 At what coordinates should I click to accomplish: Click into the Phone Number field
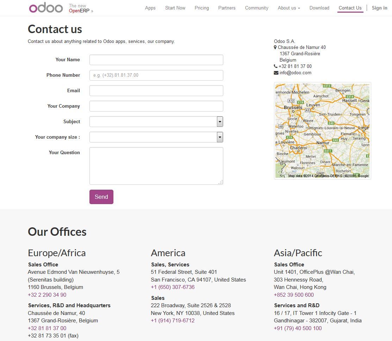coord(156,75)
